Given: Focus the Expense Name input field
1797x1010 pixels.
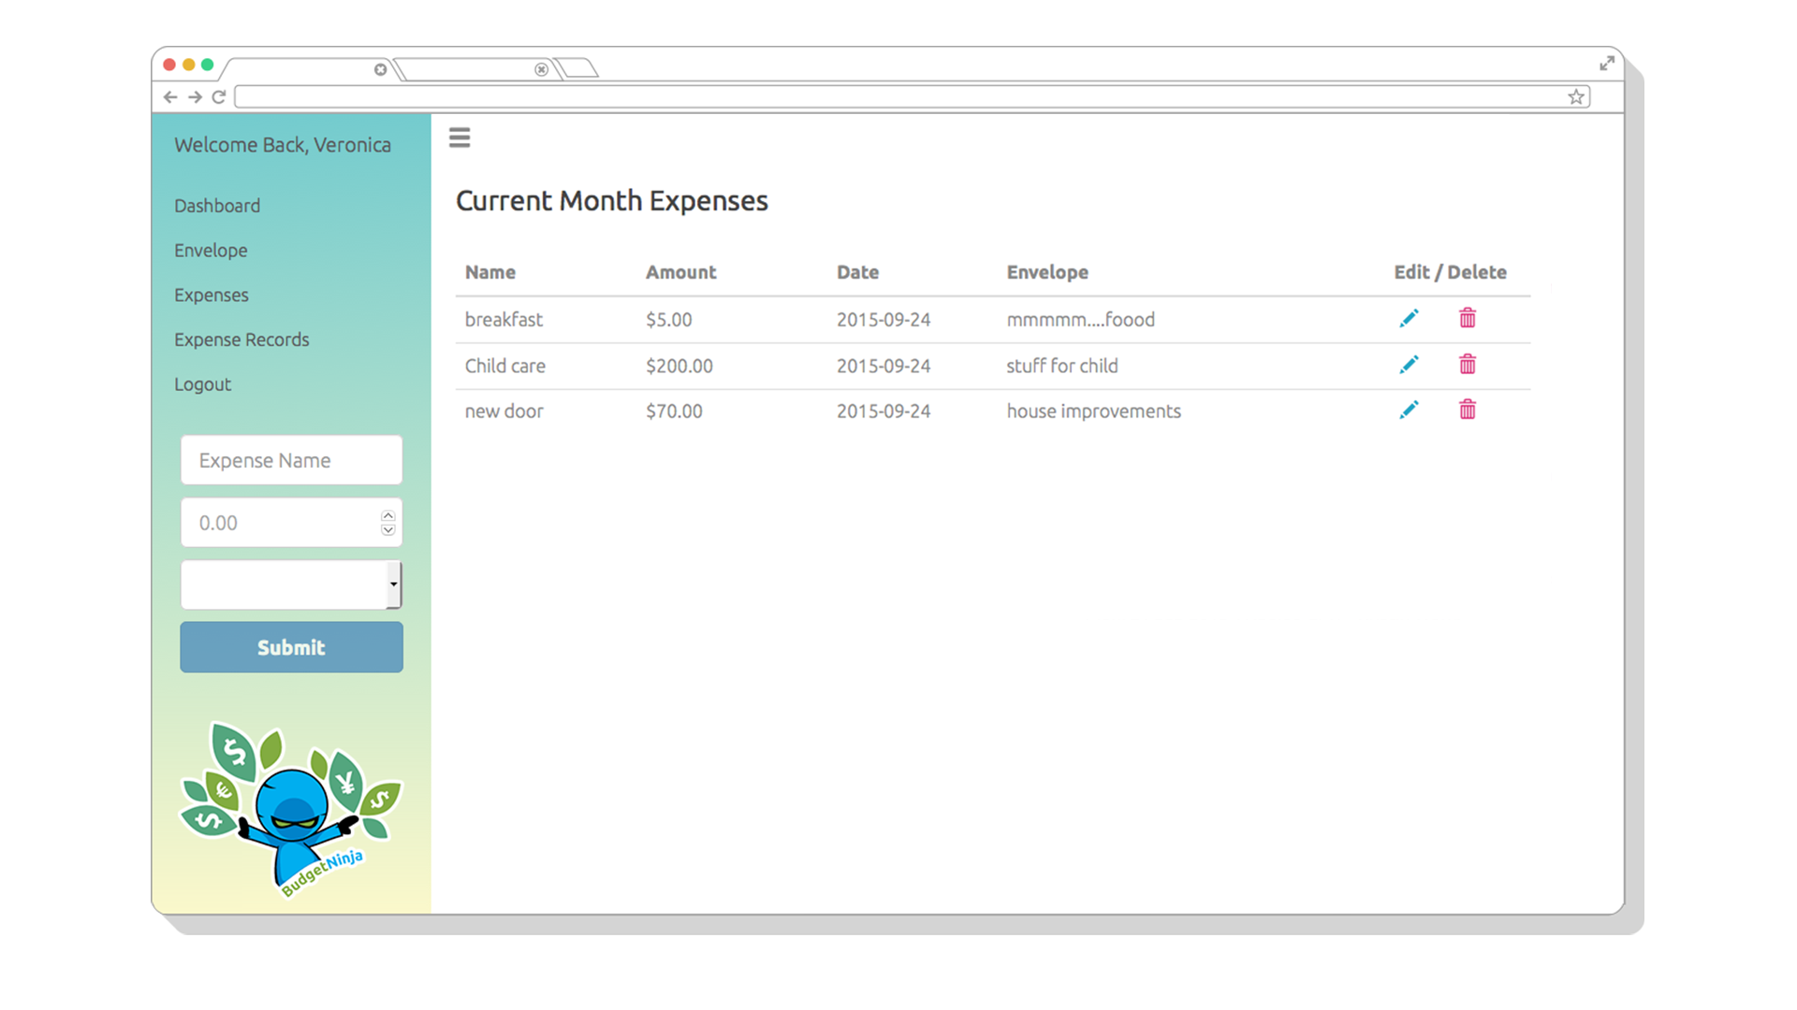Looking at the screenshot, I should click(x=291, y=460).
